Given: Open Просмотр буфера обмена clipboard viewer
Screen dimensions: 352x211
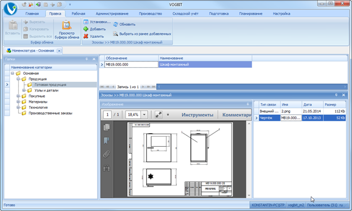Looking at the screenshot, I should [x=67, y=29].
